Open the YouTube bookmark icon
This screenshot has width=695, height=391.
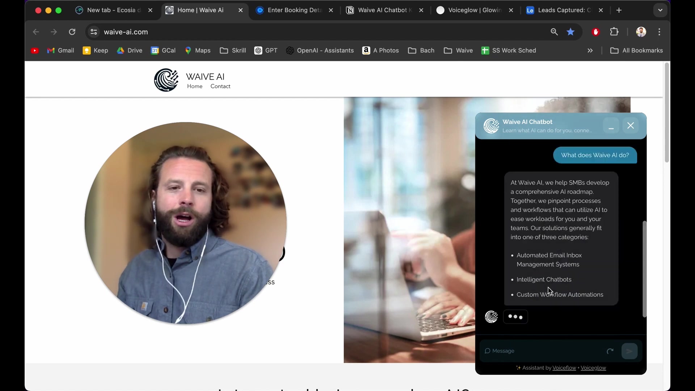point(35,51)
